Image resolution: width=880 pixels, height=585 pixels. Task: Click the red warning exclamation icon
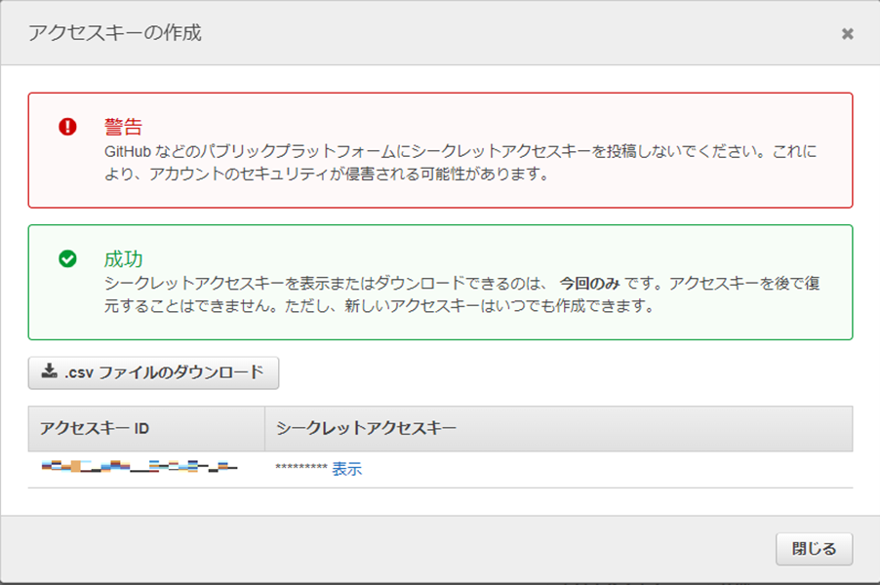pyautogui.click(x=67, y=127)
